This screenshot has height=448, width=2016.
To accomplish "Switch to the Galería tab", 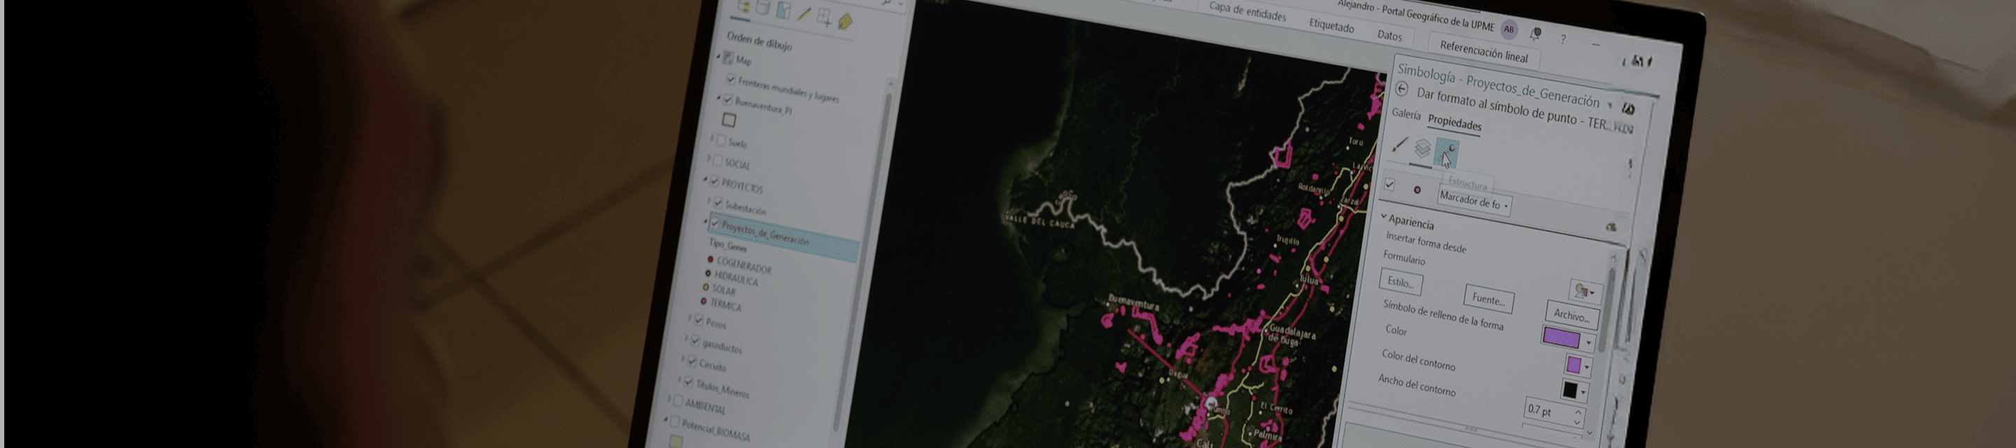I will click(1406, 114).
